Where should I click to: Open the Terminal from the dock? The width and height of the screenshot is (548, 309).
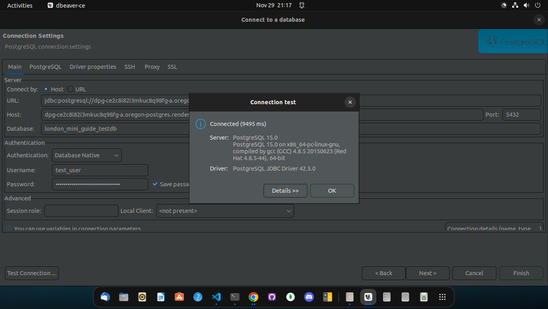(235, 297)
